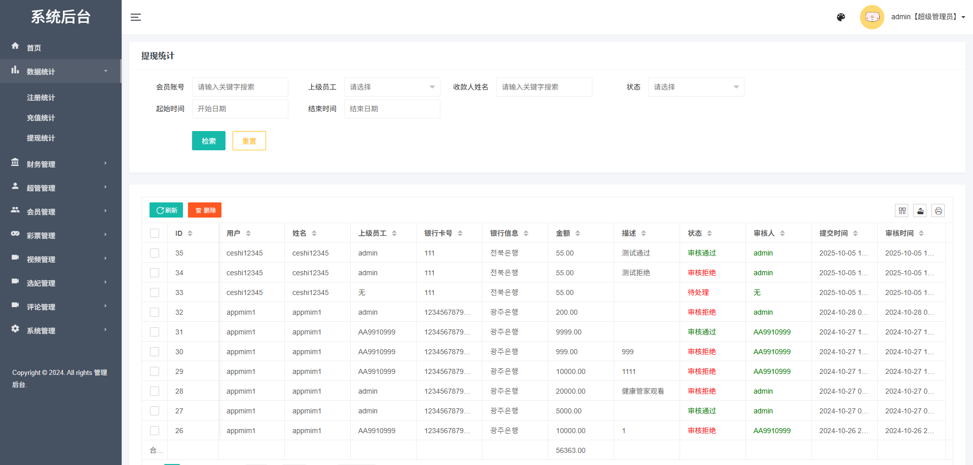Open 充值统计 in the sidebar

pyautogui.click(x=41, y=118)
